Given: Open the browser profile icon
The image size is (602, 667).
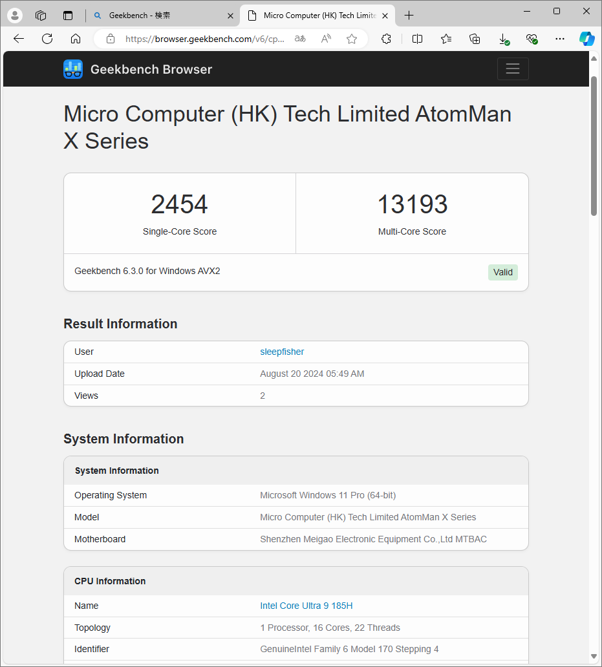Looking at the screenshot, I should coord(15,16).
